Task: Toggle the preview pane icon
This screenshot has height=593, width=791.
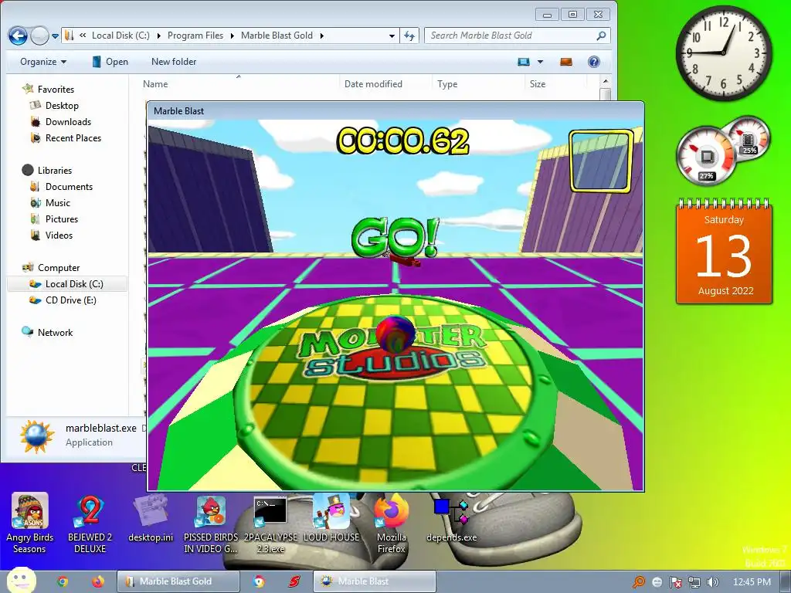Action: click(x=566, y=62)
